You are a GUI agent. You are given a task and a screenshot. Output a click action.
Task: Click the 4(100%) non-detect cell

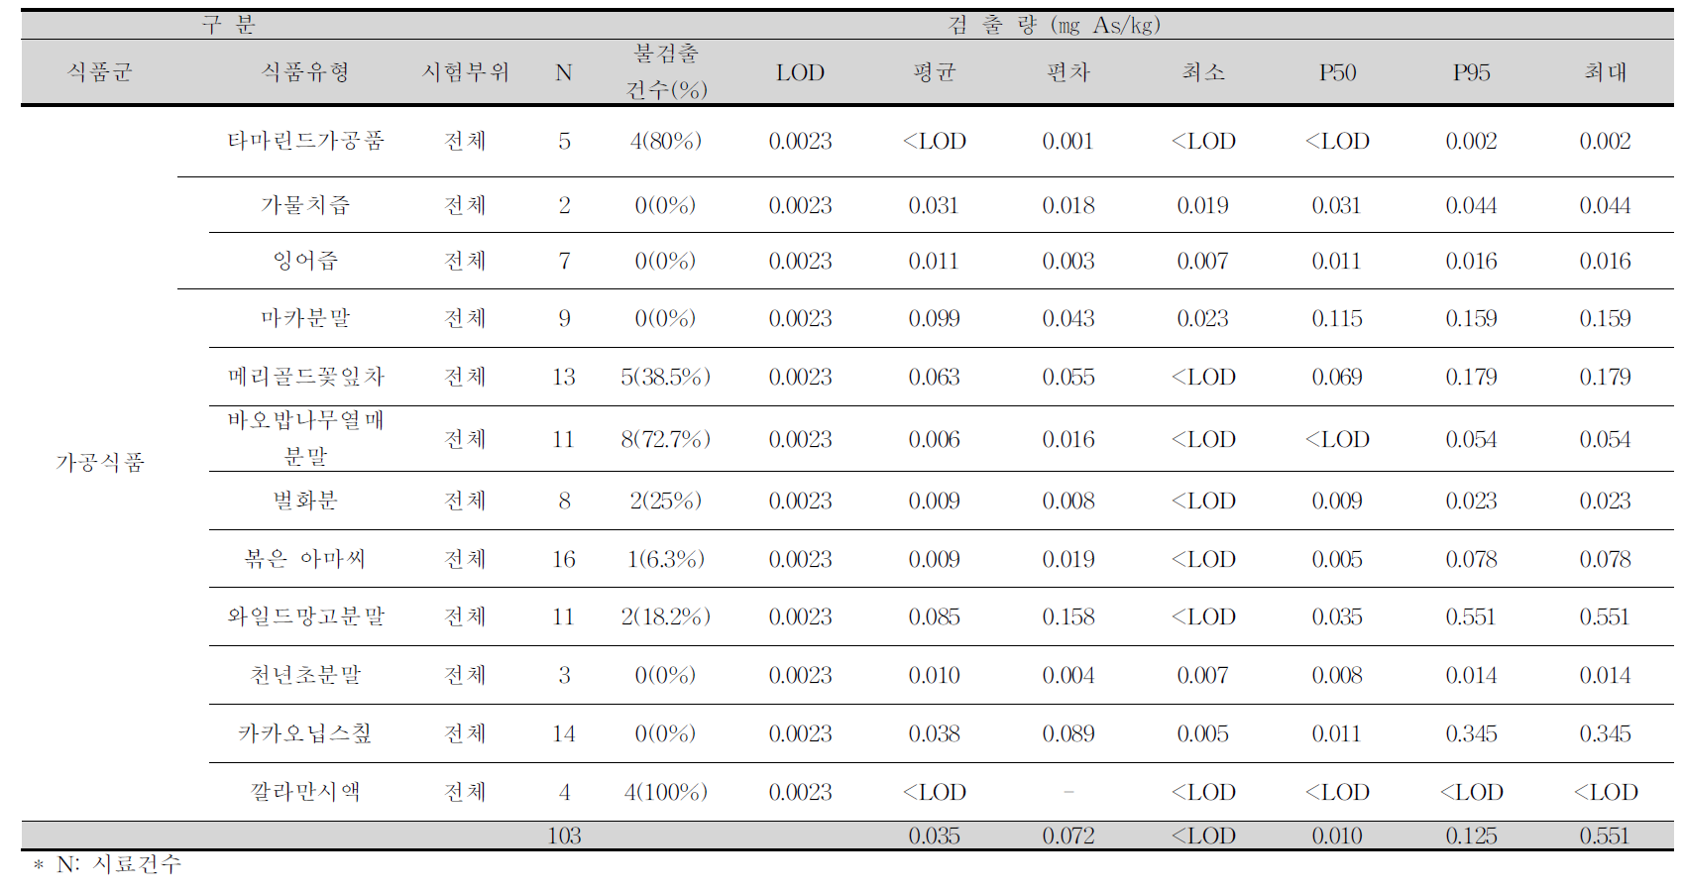pos(666,792)
